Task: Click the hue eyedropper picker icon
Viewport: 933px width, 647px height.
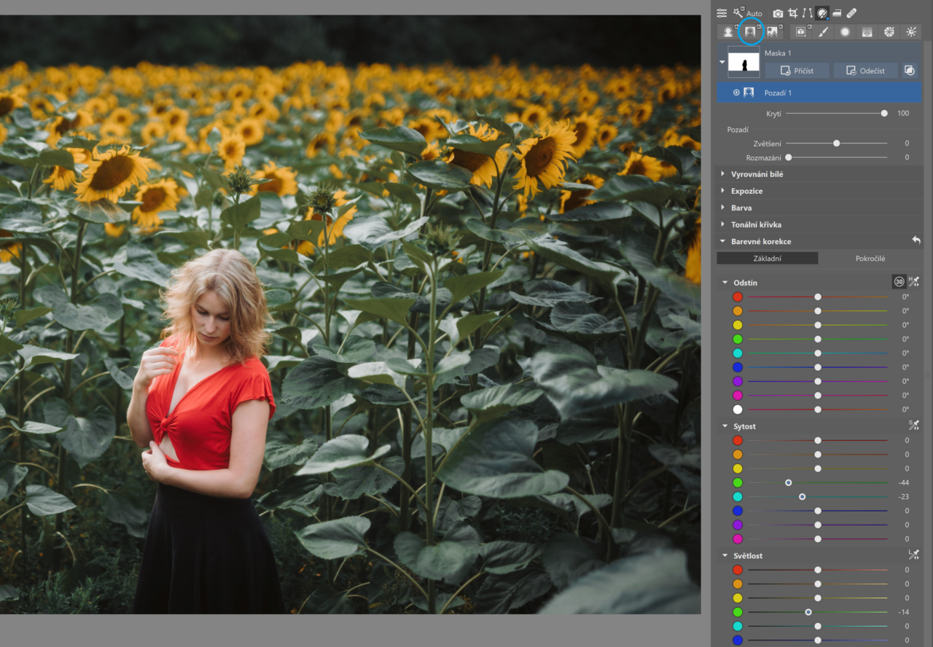Action: coord(914,282)
